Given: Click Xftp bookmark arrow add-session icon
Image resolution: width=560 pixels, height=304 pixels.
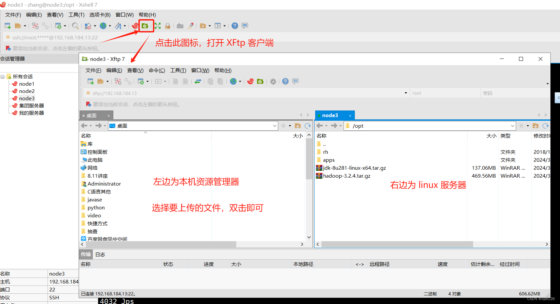Looking at the screenshot, I should (89, 104).
